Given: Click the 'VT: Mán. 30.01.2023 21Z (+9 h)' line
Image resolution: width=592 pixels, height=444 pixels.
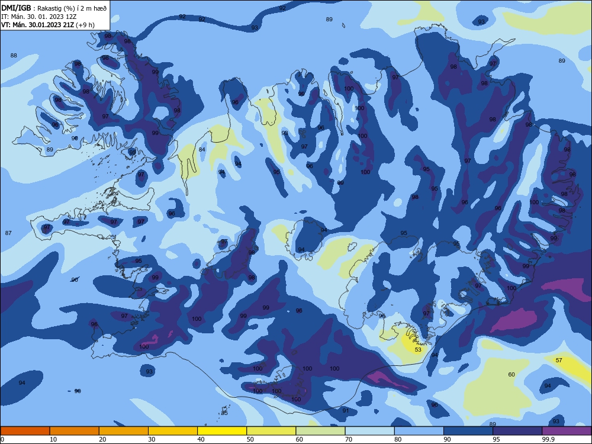Looking at the screenshot, I should coord(47,25).
